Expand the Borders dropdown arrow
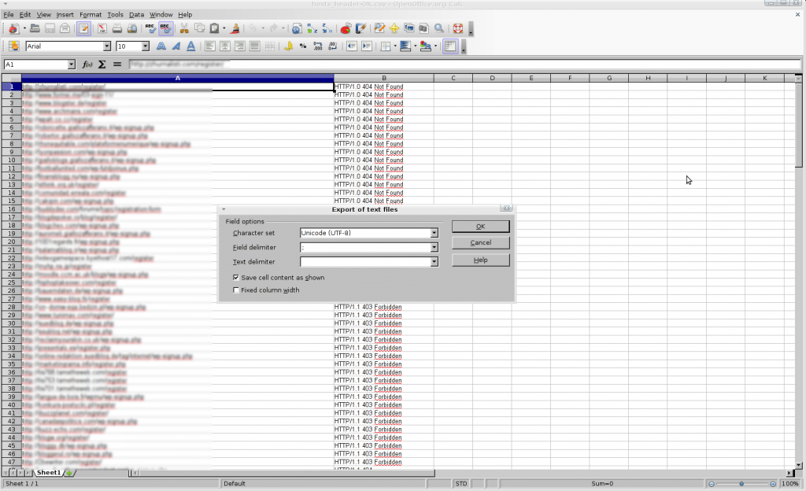Screen dimensions: 806x491 [395, 46]
